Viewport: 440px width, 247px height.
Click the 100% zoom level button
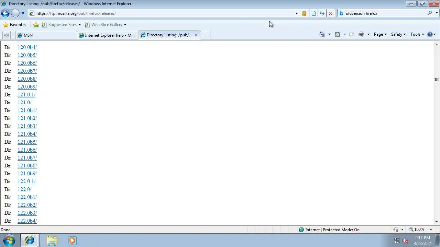[417, 230]
